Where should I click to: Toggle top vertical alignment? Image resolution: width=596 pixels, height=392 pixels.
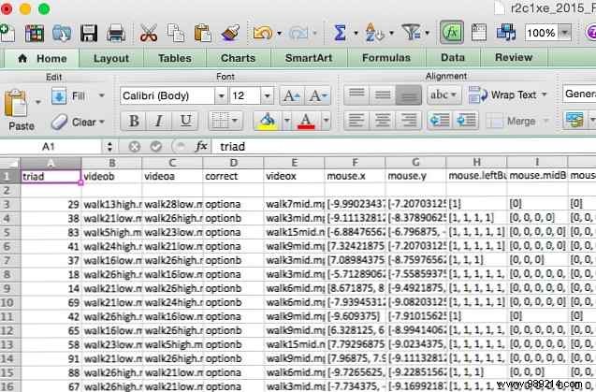coord(356,95)
